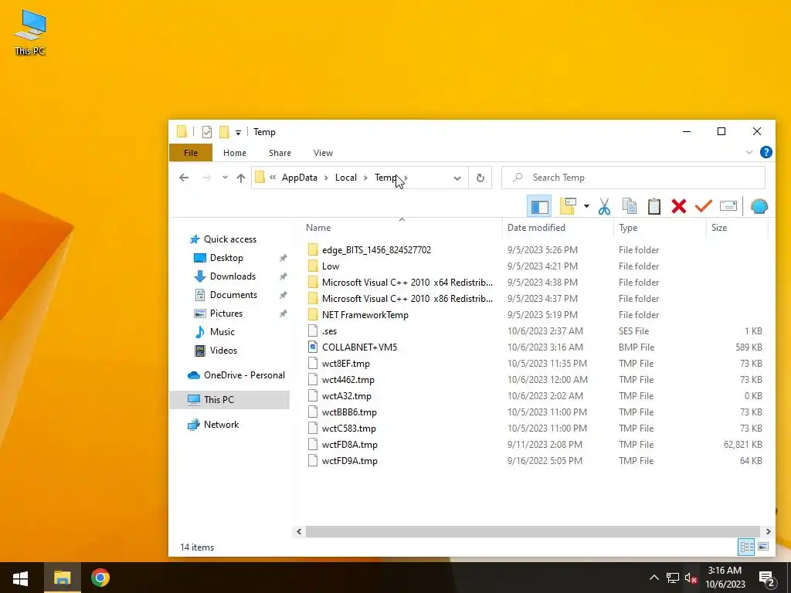Select the Low folder
Image resolution: width=791 pixels, height=593 pixels.
point(331,266)
